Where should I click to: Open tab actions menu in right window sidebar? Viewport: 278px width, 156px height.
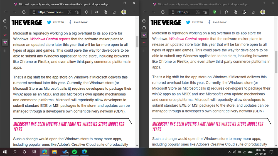point(144,21)
